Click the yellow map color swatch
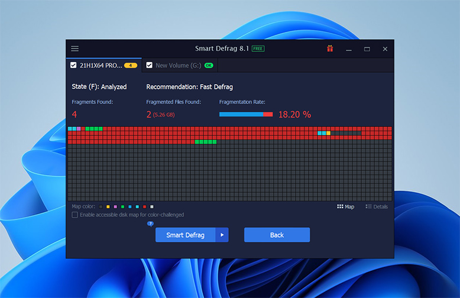 (x=108, y=207)
